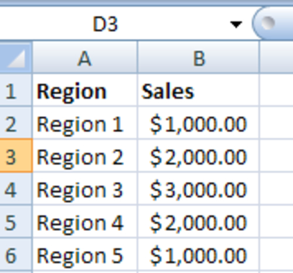Select Region 4's $2,000.00 cell
The width and height of the screenshot is (293, 273).
pyautogui.click(x=199, y=222)
